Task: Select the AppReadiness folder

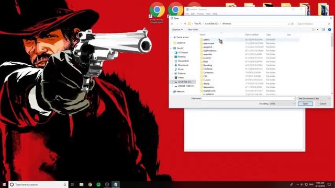Action: point(210,51)
